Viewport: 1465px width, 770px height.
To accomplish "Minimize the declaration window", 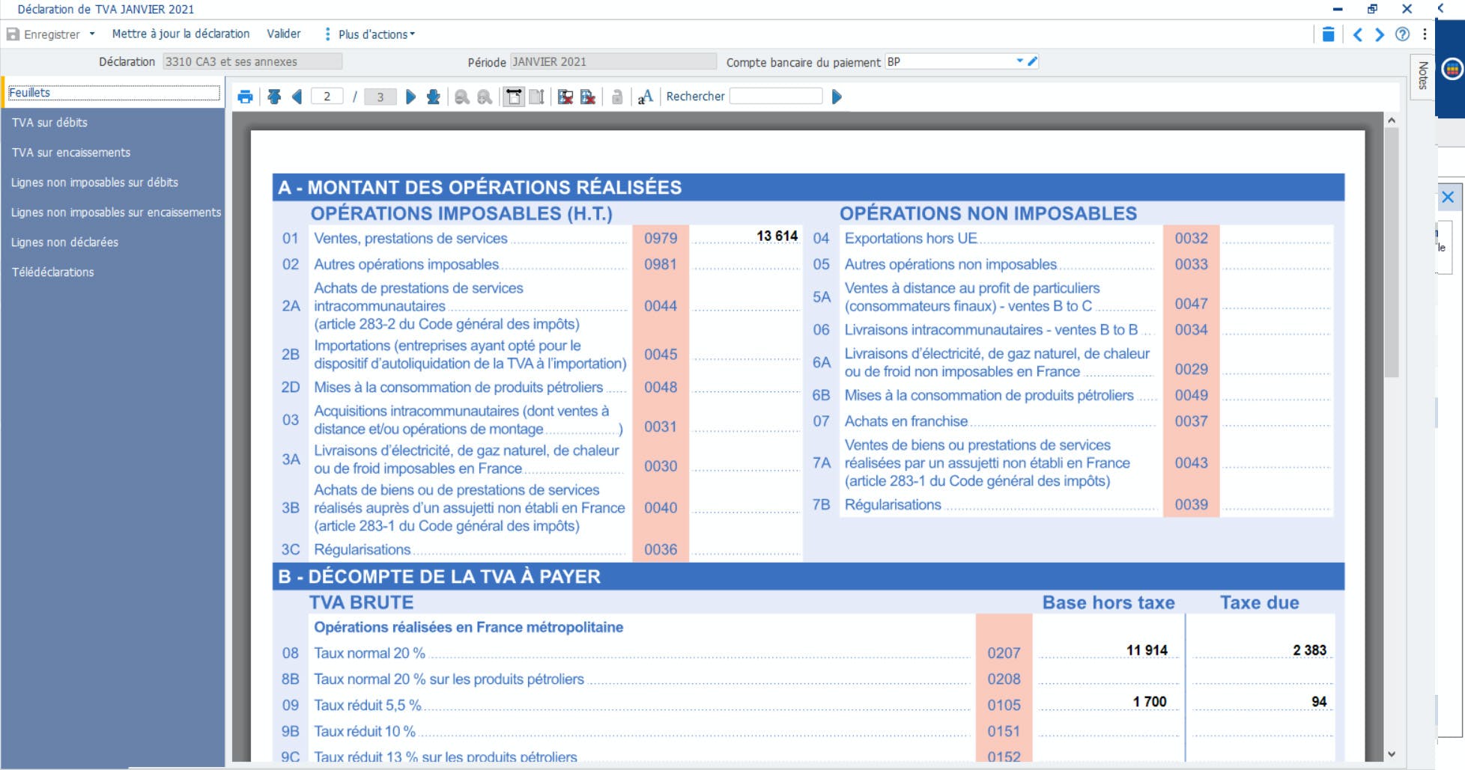I will click(1338, 9).
